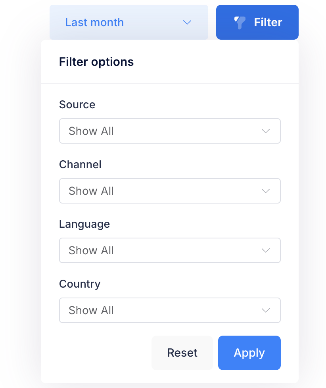Screen dimensions: 326x388
Task: Click the Channel dropdown chevron icon
Action: coord(266,191)
